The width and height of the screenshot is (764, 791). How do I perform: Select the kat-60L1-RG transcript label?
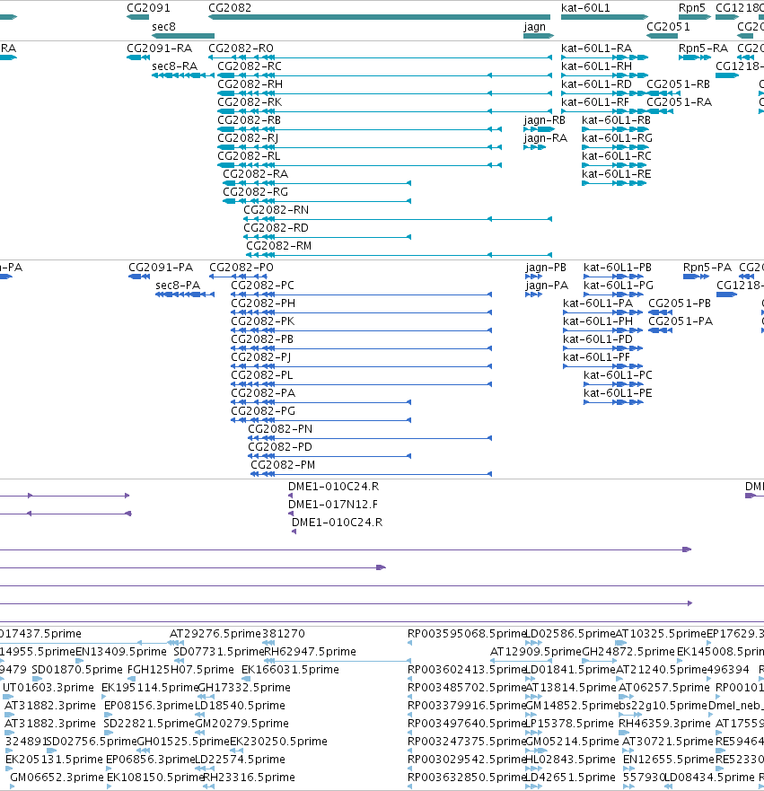pos(618,137)
